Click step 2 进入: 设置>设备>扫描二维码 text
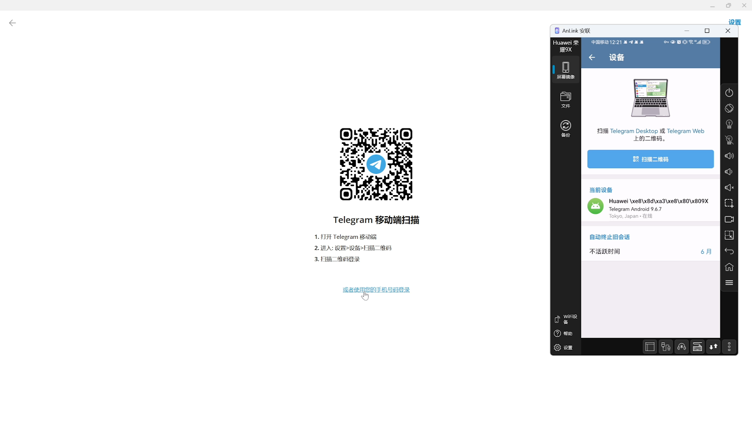752x423 pixels. [x=353, y=248]
